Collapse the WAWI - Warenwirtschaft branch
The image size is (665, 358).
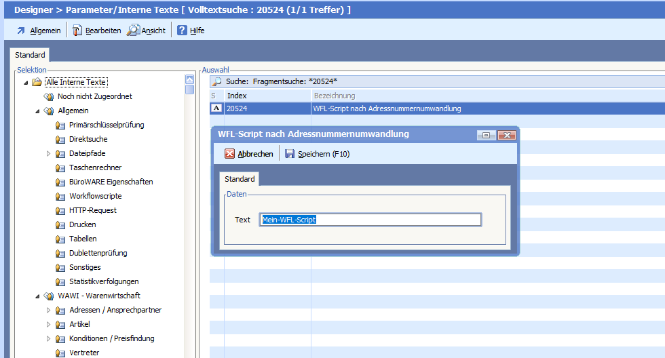coord(37,296)
